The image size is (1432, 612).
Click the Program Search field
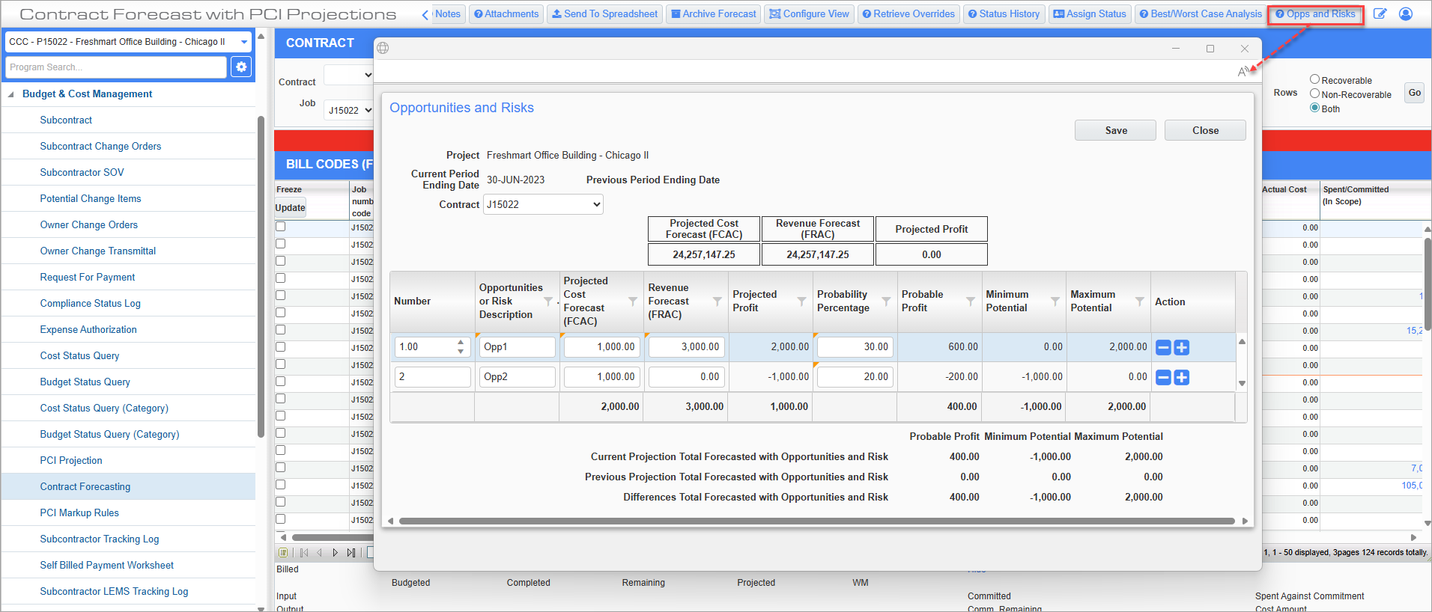(x=116, y=67)
